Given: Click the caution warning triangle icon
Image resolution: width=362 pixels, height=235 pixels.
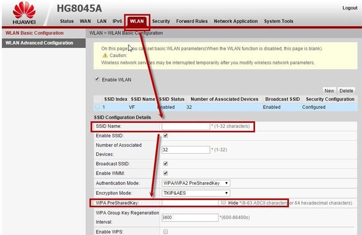Looking at the screenshot, I should [105, 56].
